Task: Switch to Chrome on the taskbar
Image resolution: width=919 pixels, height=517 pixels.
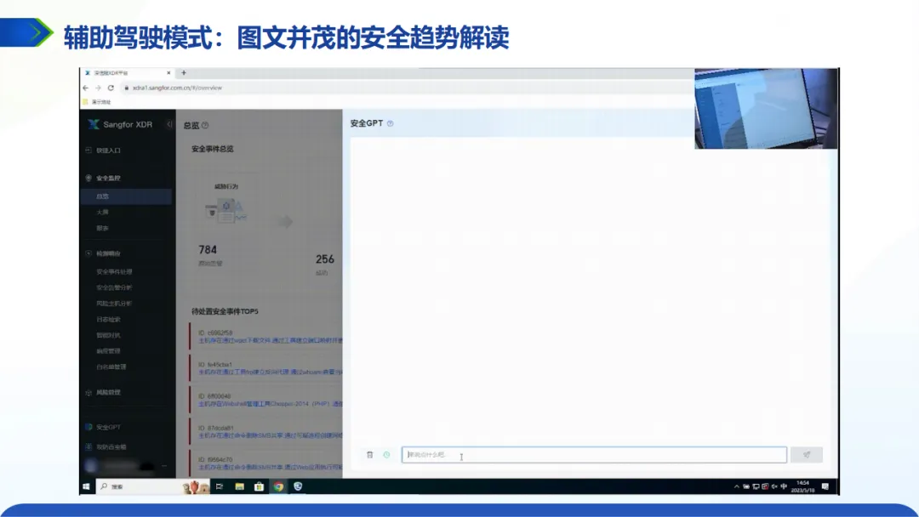Action: point(278,486)
